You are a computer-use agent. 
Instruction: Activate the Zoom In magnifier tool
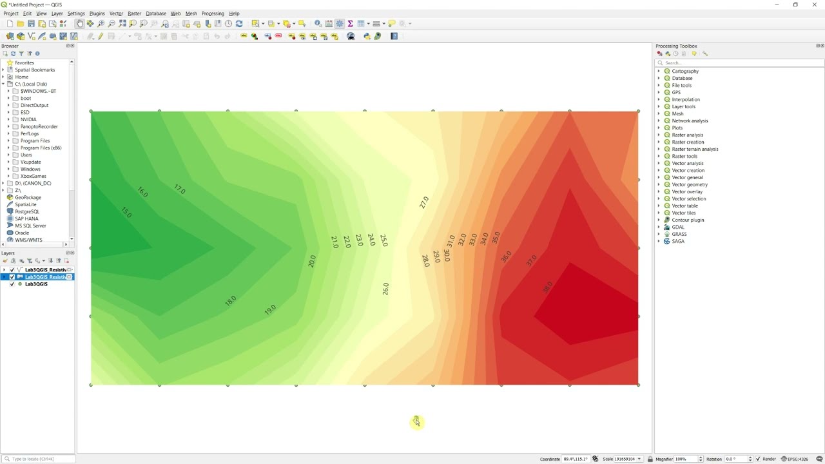pos(101,24)
